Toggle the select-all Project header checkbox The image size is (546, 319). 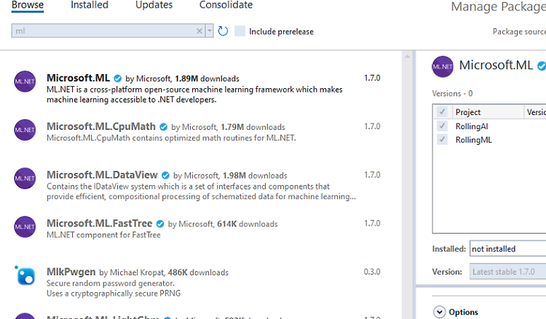[x=442, y=111]
